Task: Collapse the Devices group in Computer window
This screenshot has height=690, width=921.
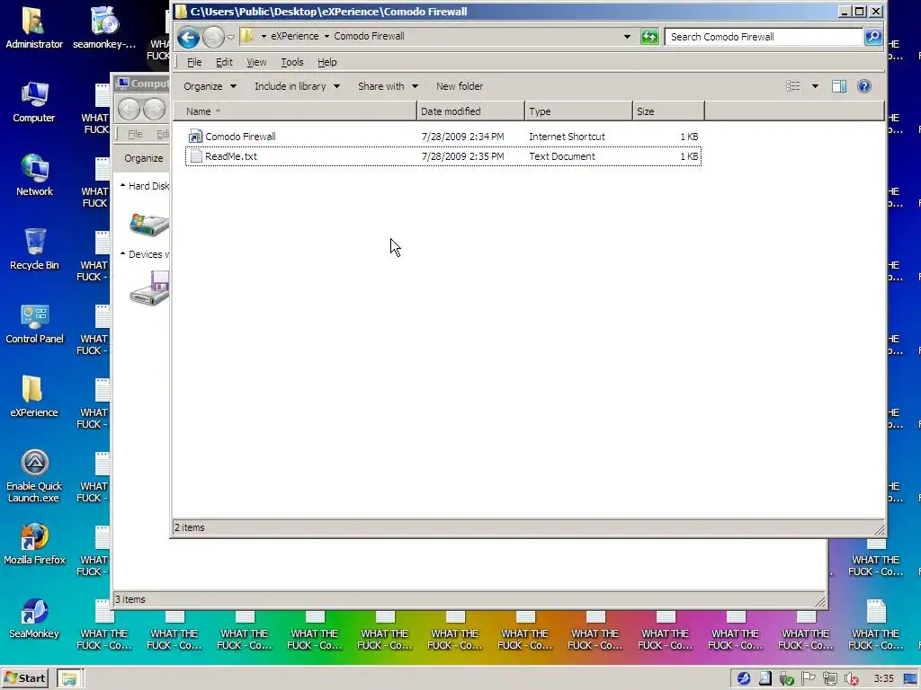Action: (122, 253)
